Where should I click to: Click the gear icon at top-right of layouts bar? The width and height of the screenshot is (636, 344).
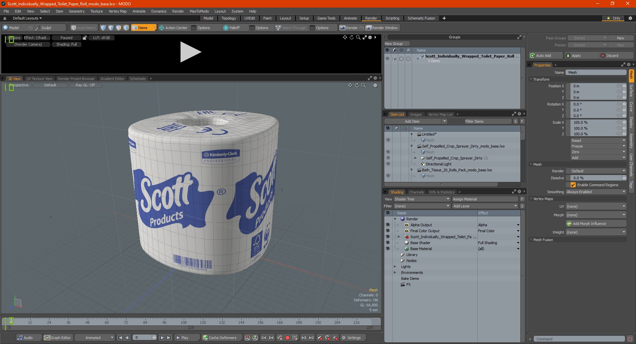[x=630, y=18]
